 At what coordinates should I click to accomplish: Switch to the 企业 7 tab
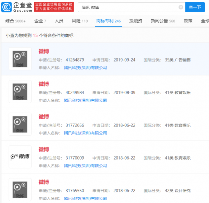(40, 21)
